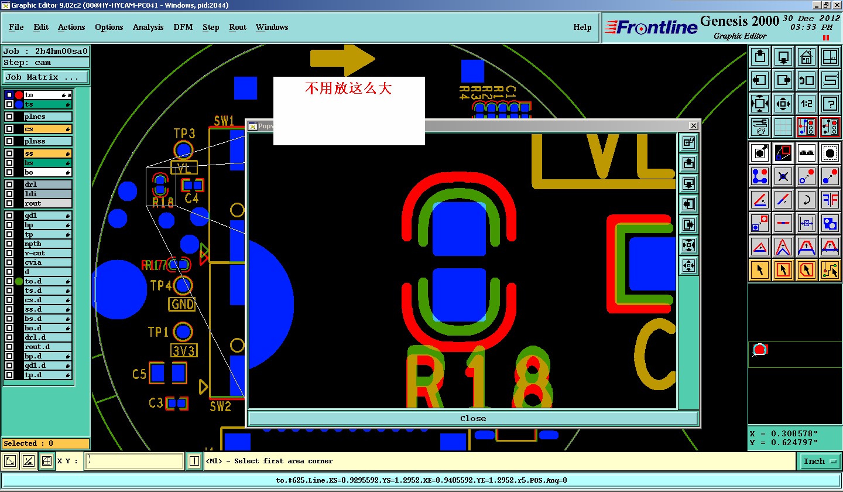843x492 pixels.
Task: Toggle display checkbox for layer npth
Action: 9,244
